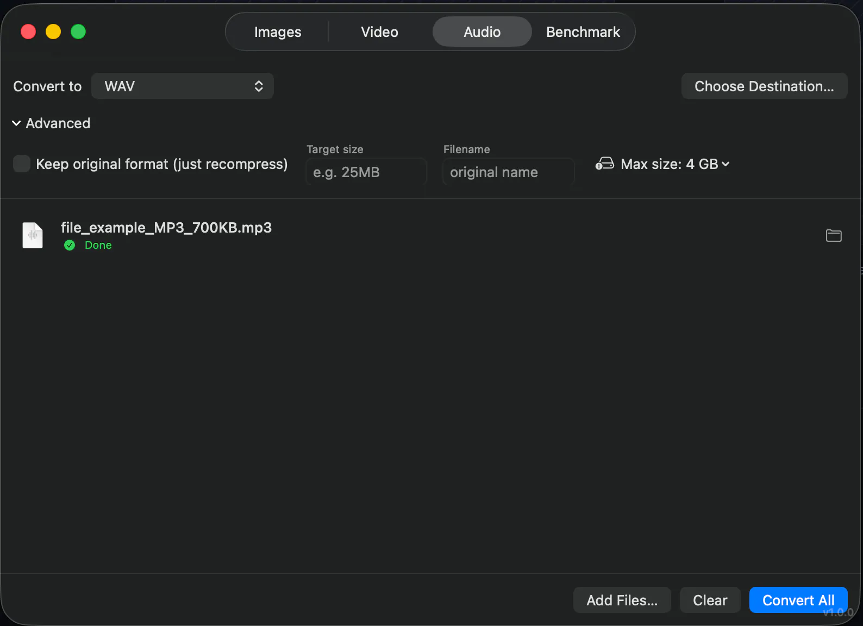This screenshot has height=626, width=863.
Task: Reveal converted file in folder icon
Action: [x=834, y=235]
